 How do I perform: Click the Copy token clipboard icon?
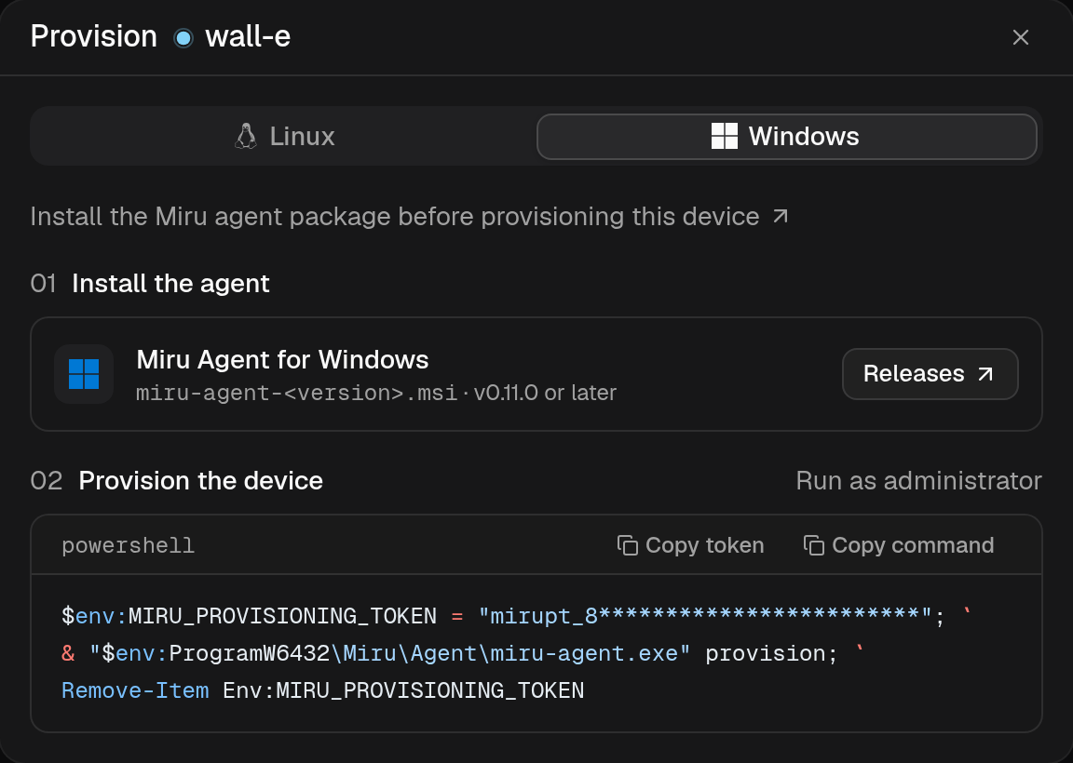(628, 545)
